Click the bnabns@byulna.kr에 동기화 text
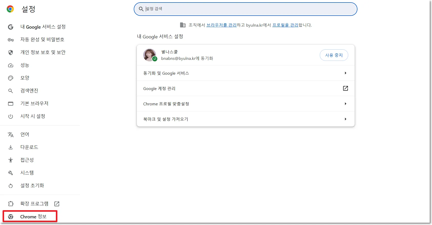The height and width of the screenshot is (225, 432). point(187,59)
